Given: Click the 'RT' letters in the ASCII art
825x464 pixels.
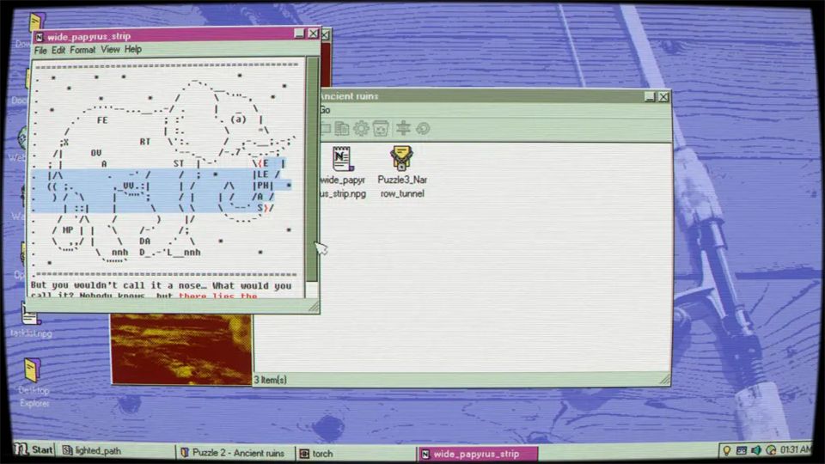Looking at the screenshot, I should [144, 142].
